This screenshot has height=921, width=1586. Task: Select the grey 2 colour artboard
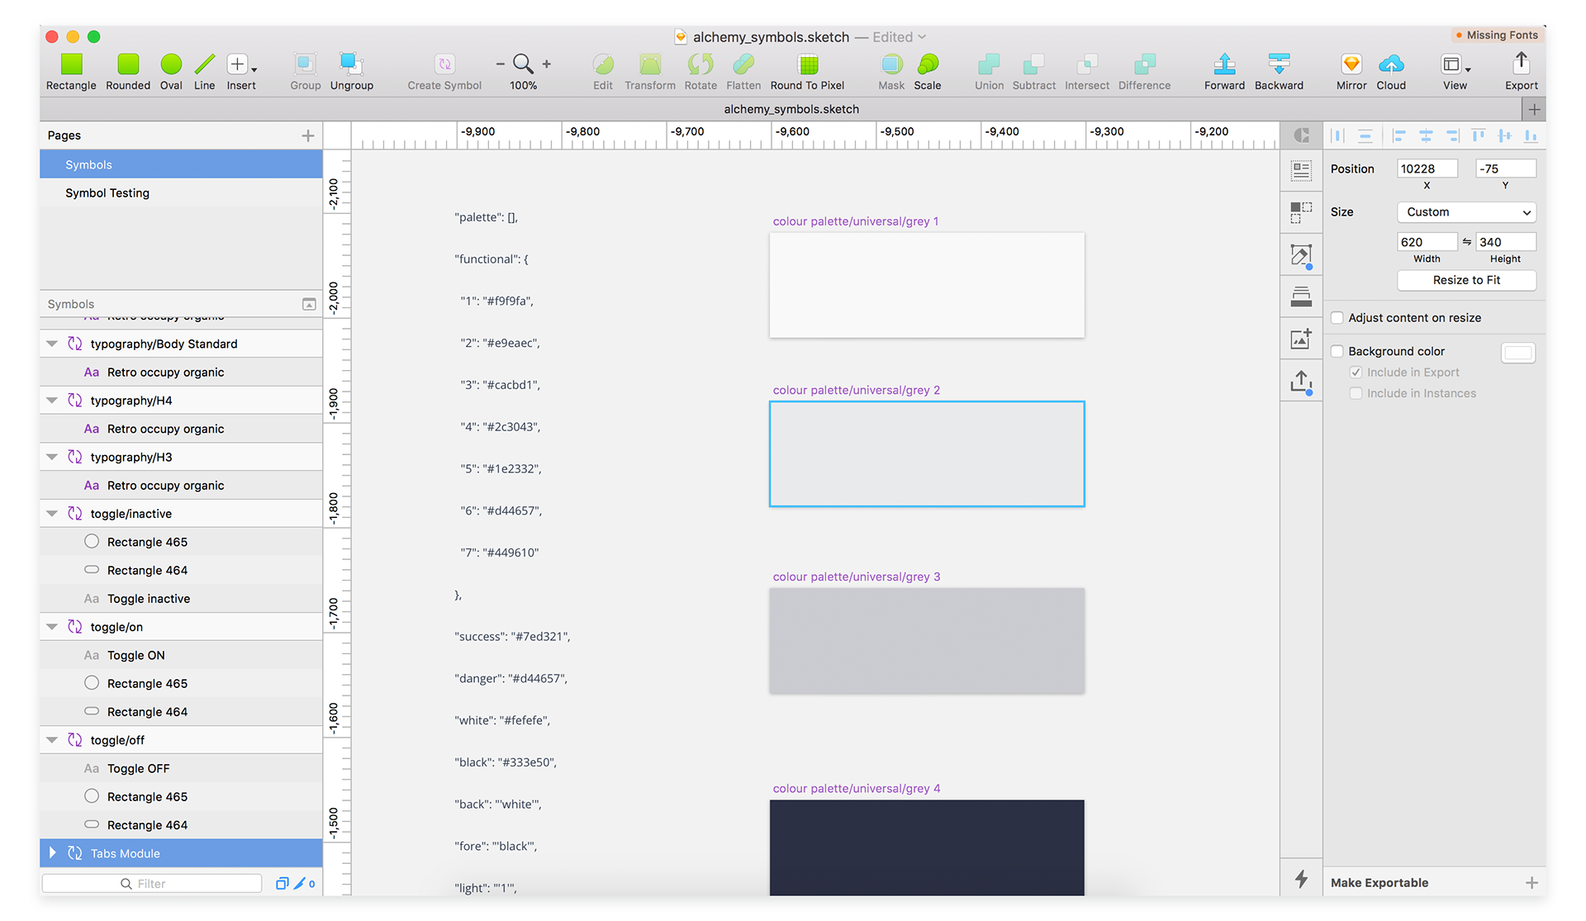click(927, 453)
